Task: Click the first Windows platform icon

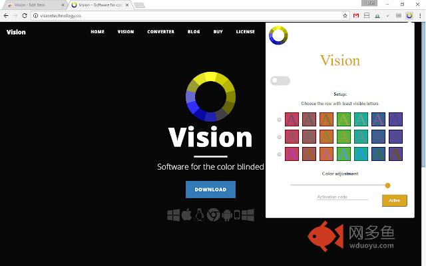Action: 173,215
